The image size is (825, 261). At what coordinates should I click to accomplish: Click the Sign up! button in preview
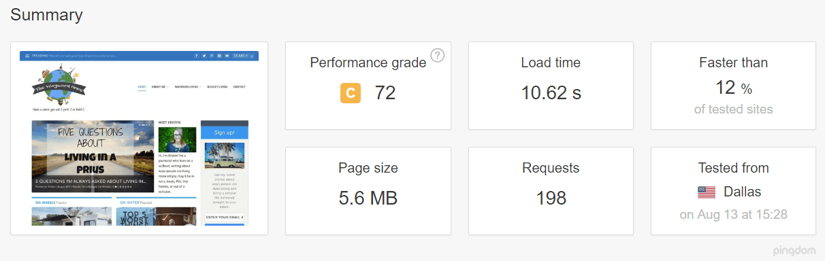[225, 133]
